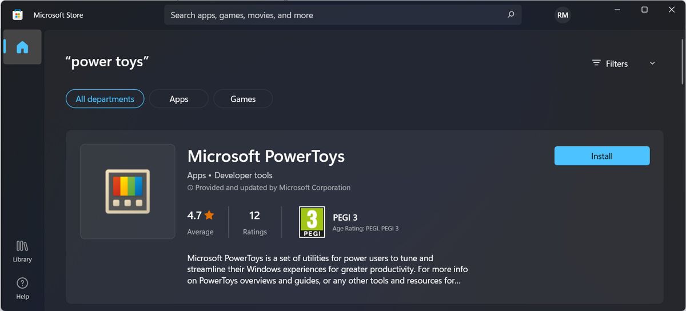The height and width of the screenshot is (311, 686).
Task: Click the 4.7 star average rating
Action: point(200,216)
